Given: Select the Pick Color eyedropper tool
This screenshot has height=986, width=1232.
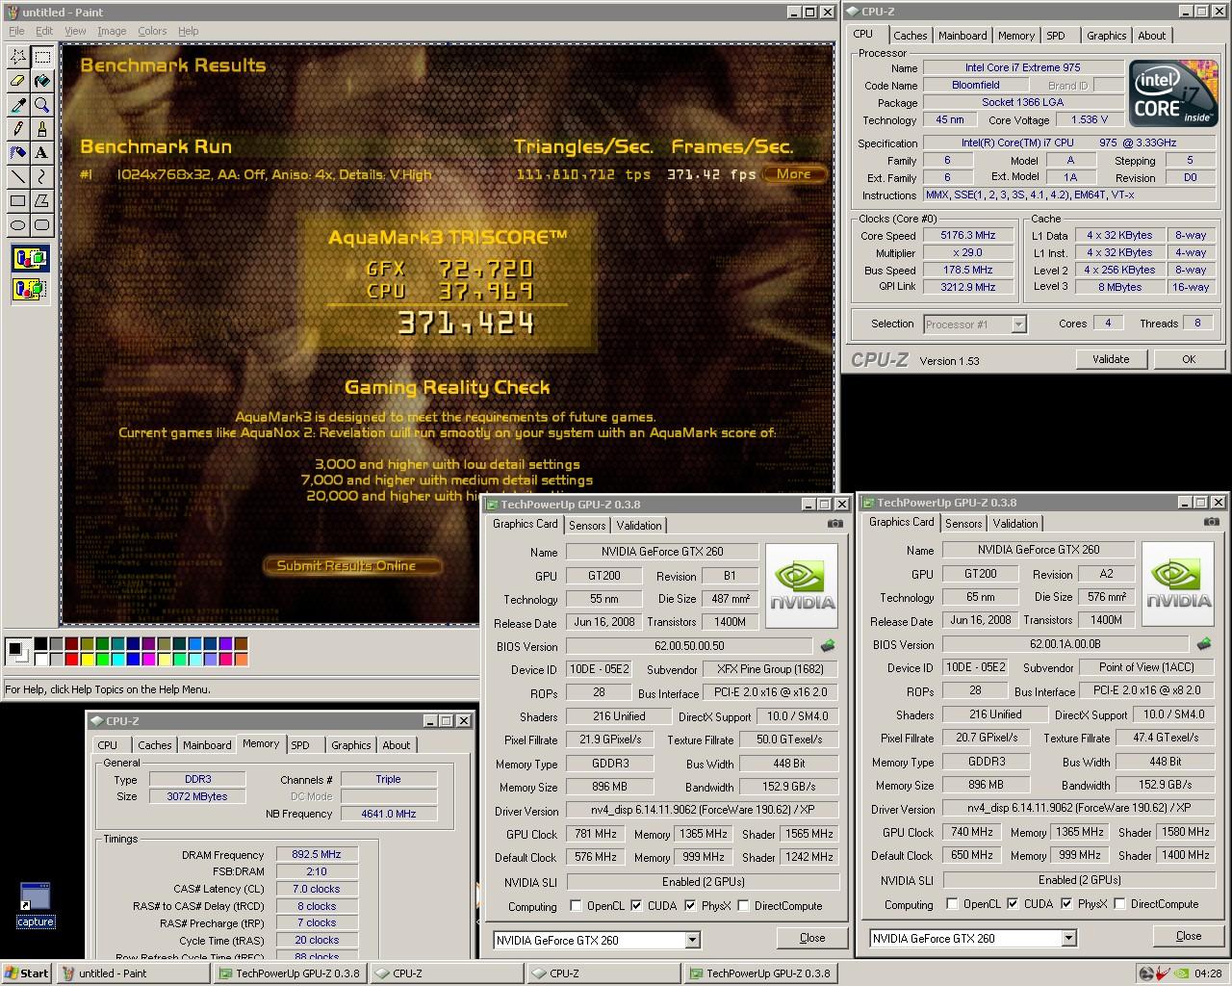Looking at the screenshot, I should point(18,105).
